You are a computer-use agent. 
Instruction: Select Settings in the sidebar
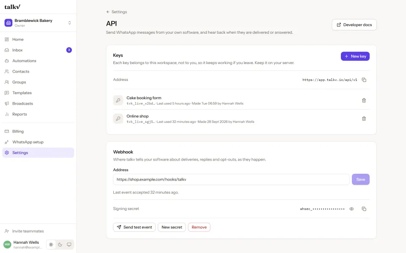pyautogui.click(x=38, y=153)
